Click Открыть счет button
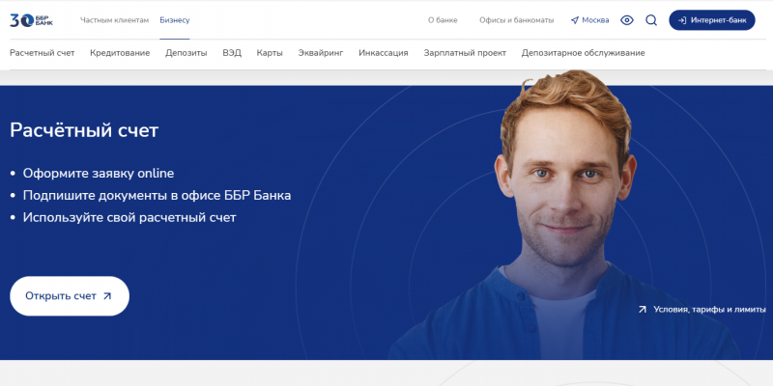The image size is (773, 386). pyautogui.click(x=70, y=296)
